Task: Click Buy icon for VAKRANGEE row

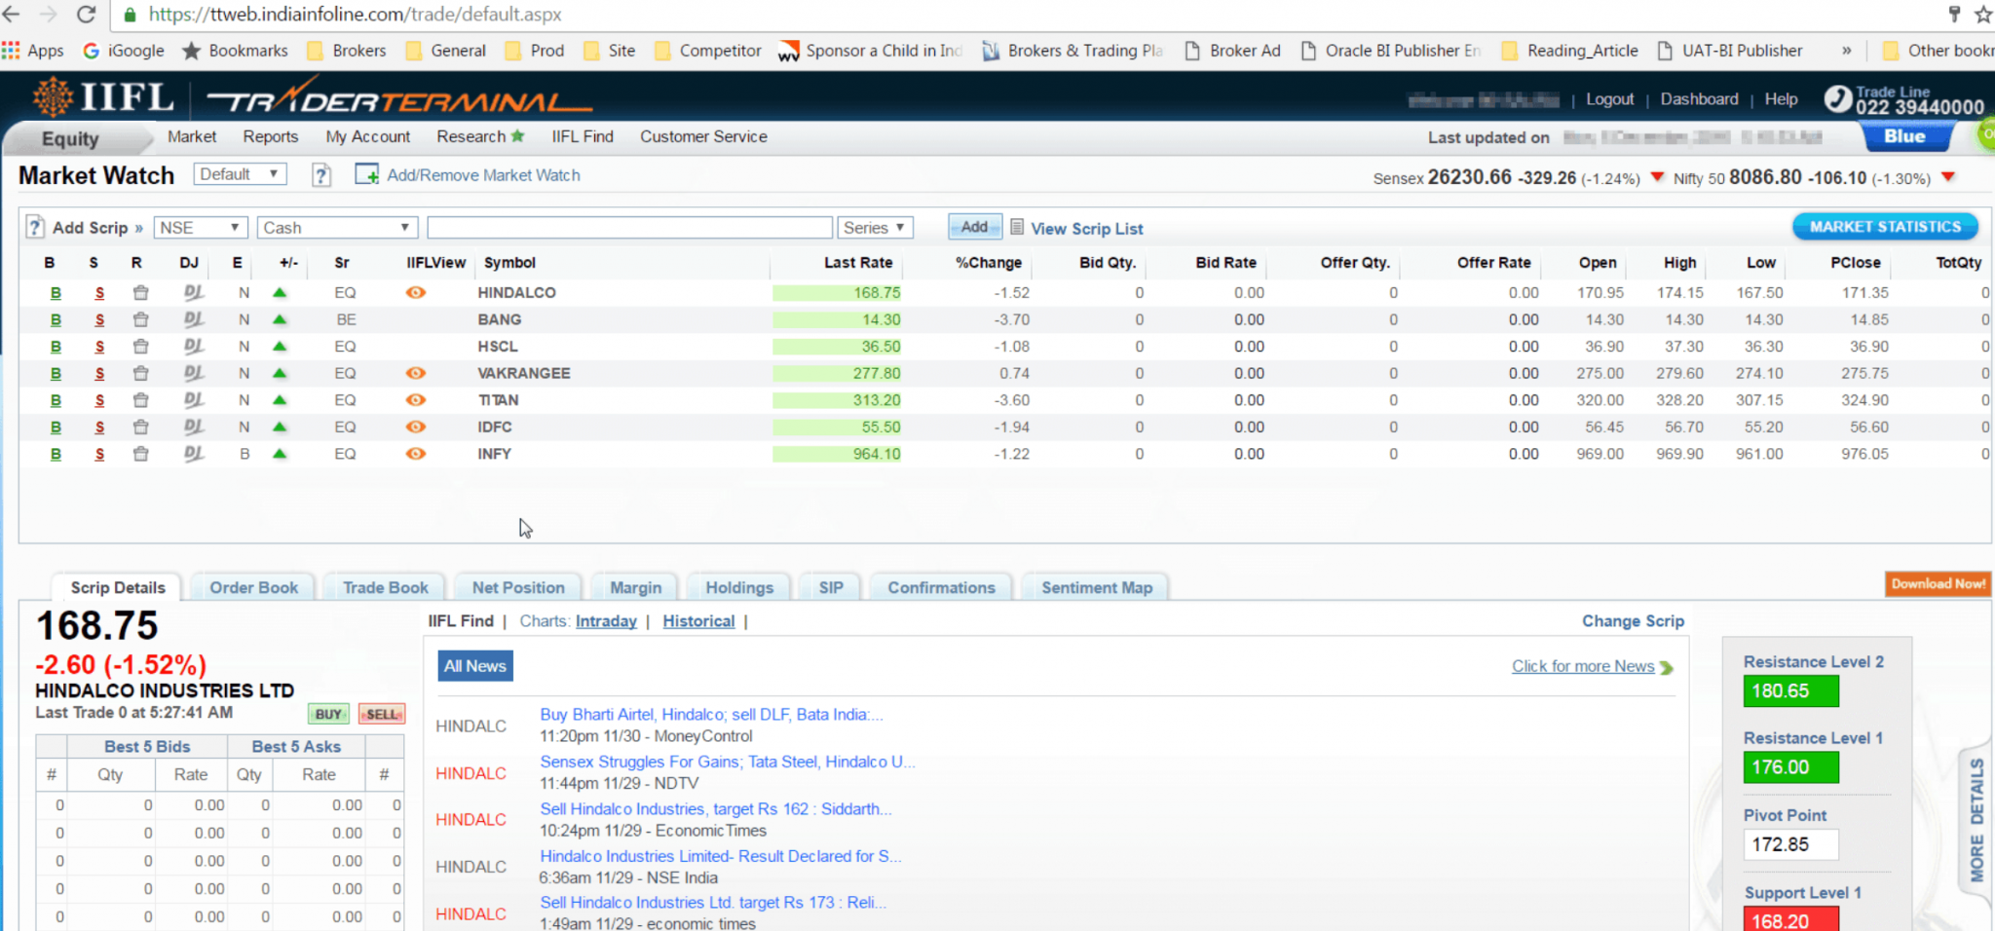Action: click(56, 374)
